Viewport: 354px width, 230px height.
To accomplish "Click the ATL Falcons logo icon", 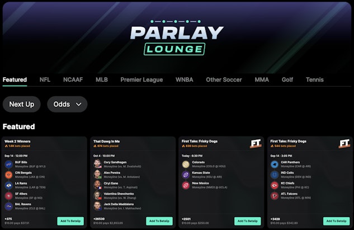I will [x=275, y=196].
